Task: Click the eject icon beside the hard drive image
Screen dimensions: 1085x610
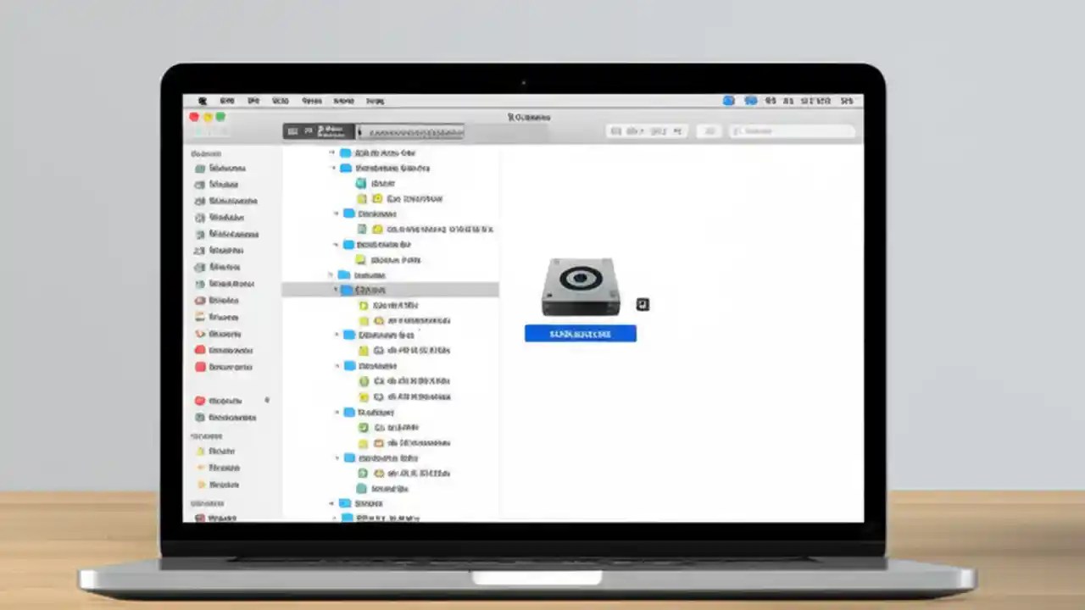Action: pyautogui.click(x=643, y=304)
